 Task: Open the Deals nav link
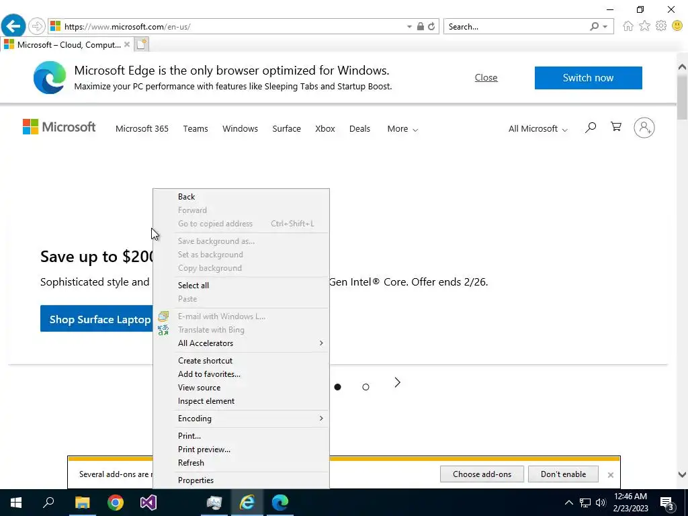pyautogui.click(x=359, y=128)
